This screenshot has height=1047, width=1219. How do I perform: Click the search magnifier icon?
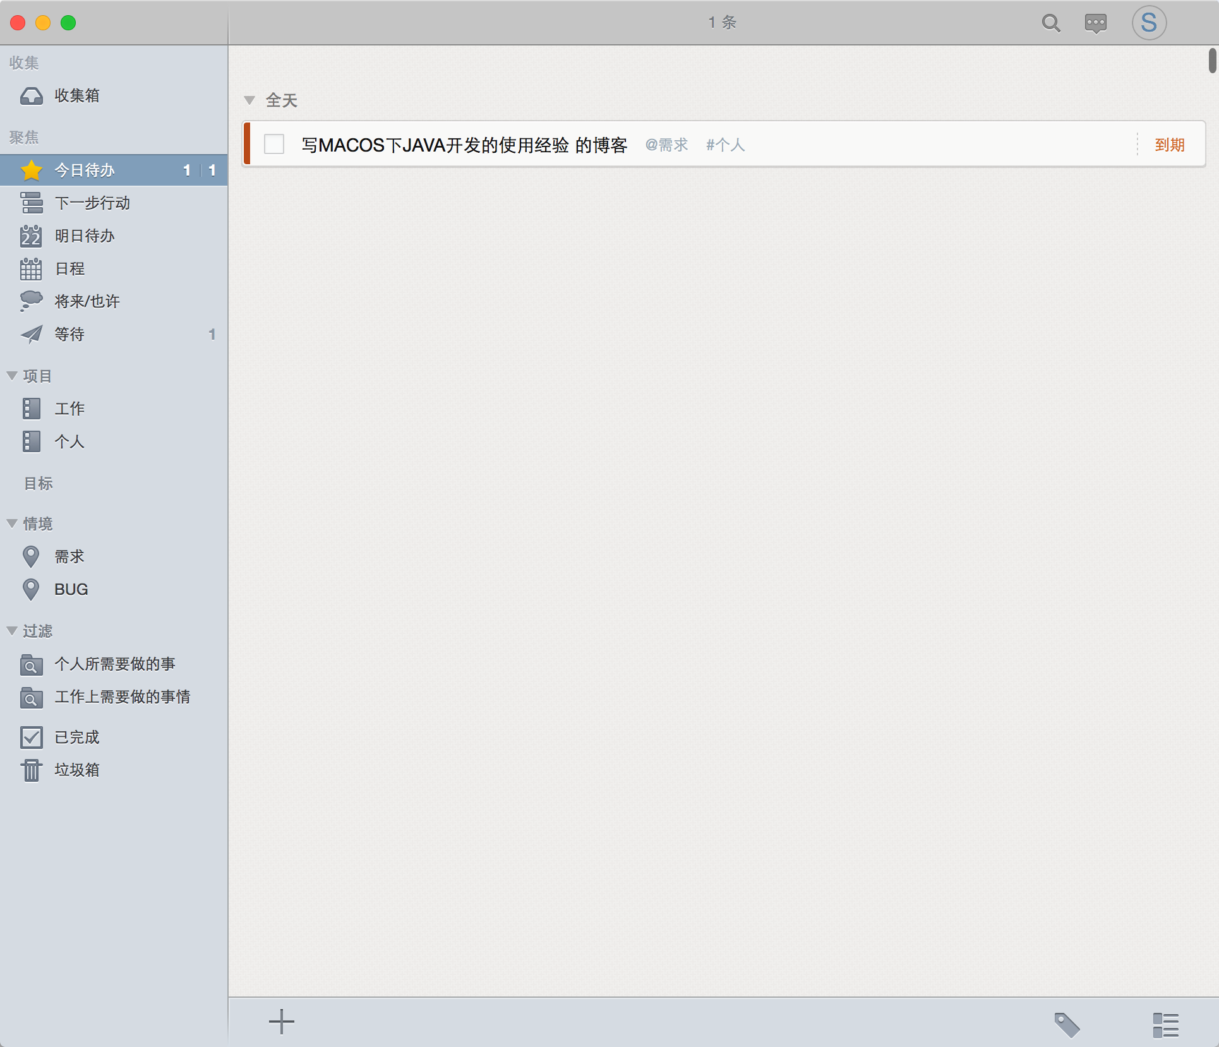[1050, 23]
